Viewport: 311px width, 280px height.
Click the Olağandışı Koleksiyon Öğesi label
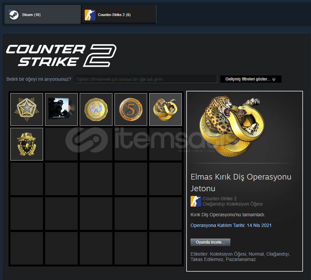click(x=233, y=204)
